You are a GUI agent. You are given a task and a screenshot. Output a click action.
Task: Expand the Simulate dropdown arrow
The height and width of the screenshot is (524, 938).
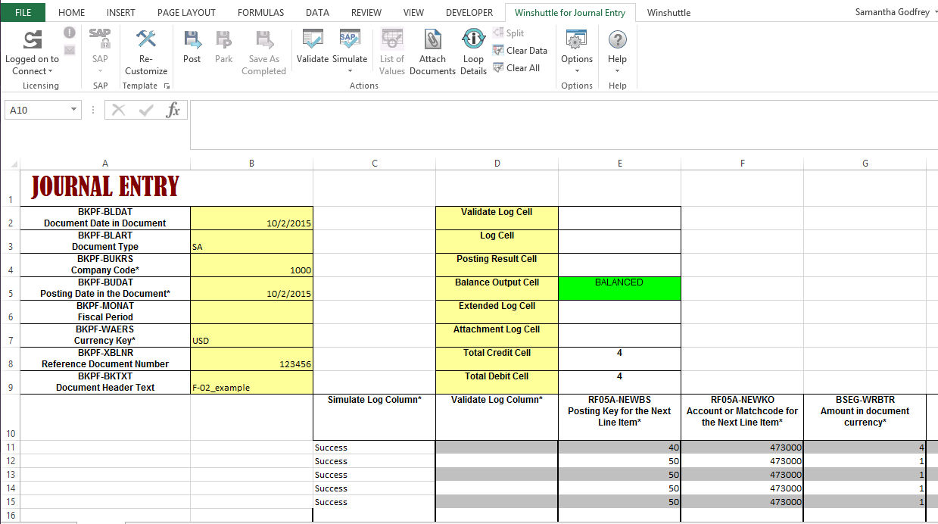pos(350,71)
